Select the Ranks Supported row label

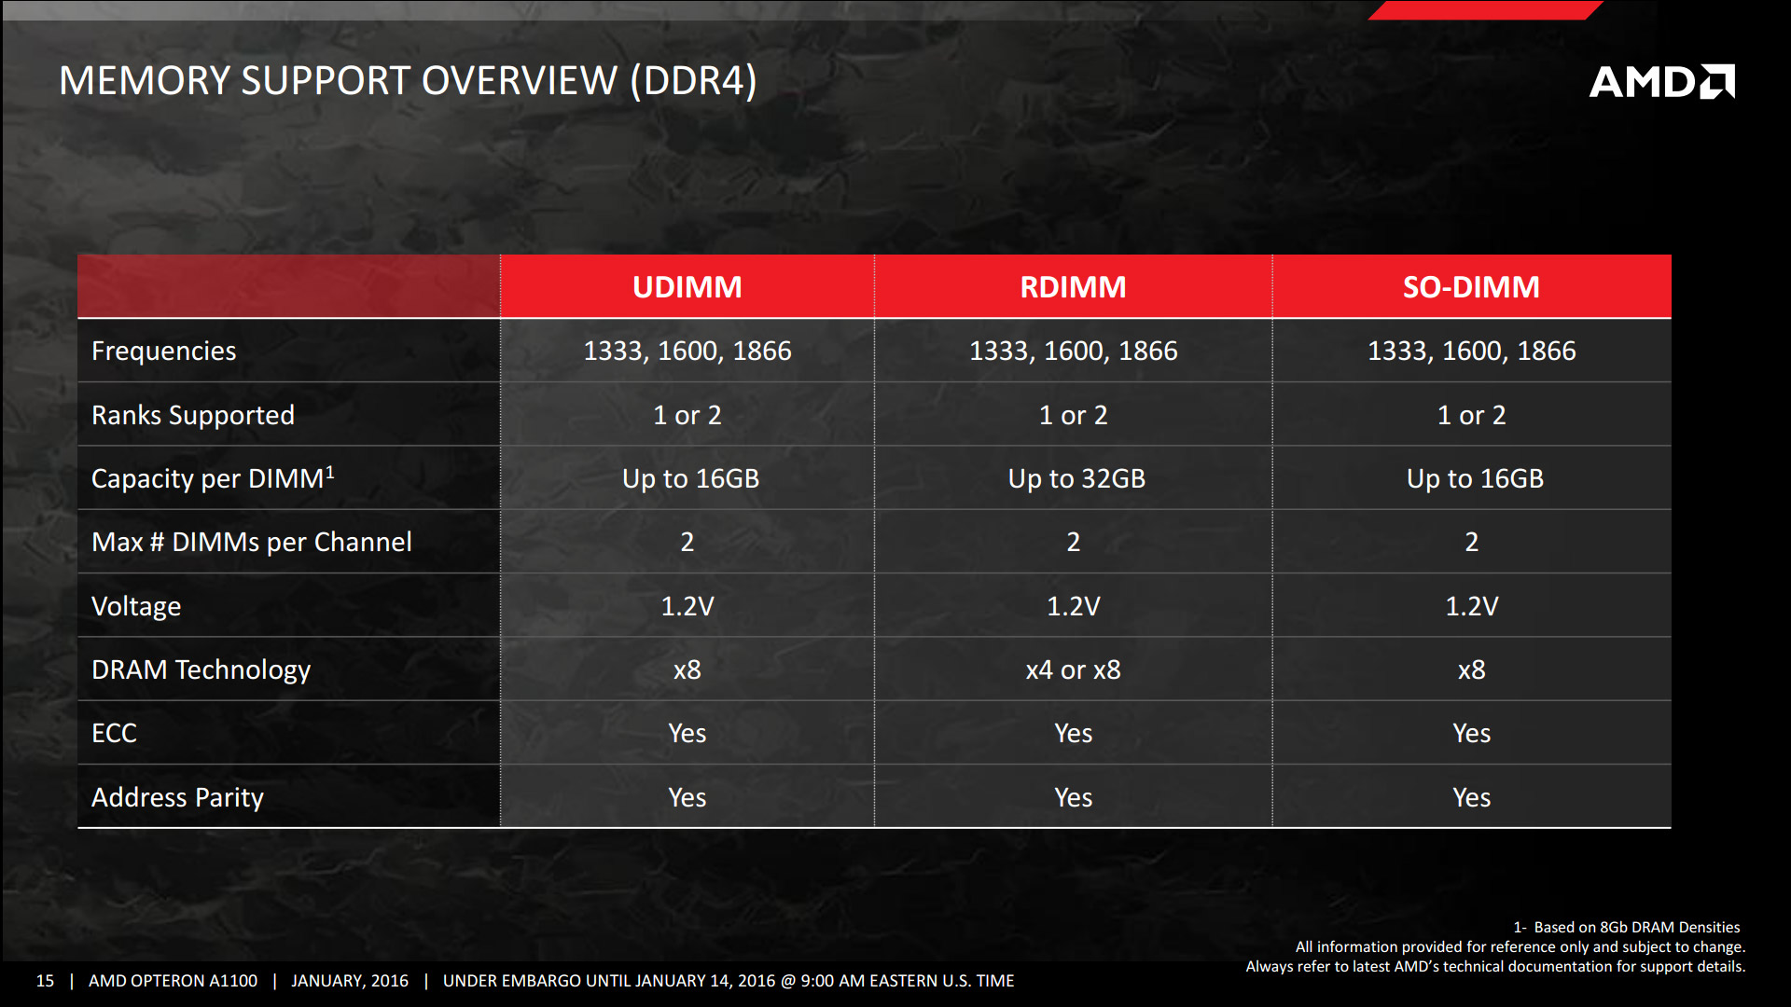point(193,415)
